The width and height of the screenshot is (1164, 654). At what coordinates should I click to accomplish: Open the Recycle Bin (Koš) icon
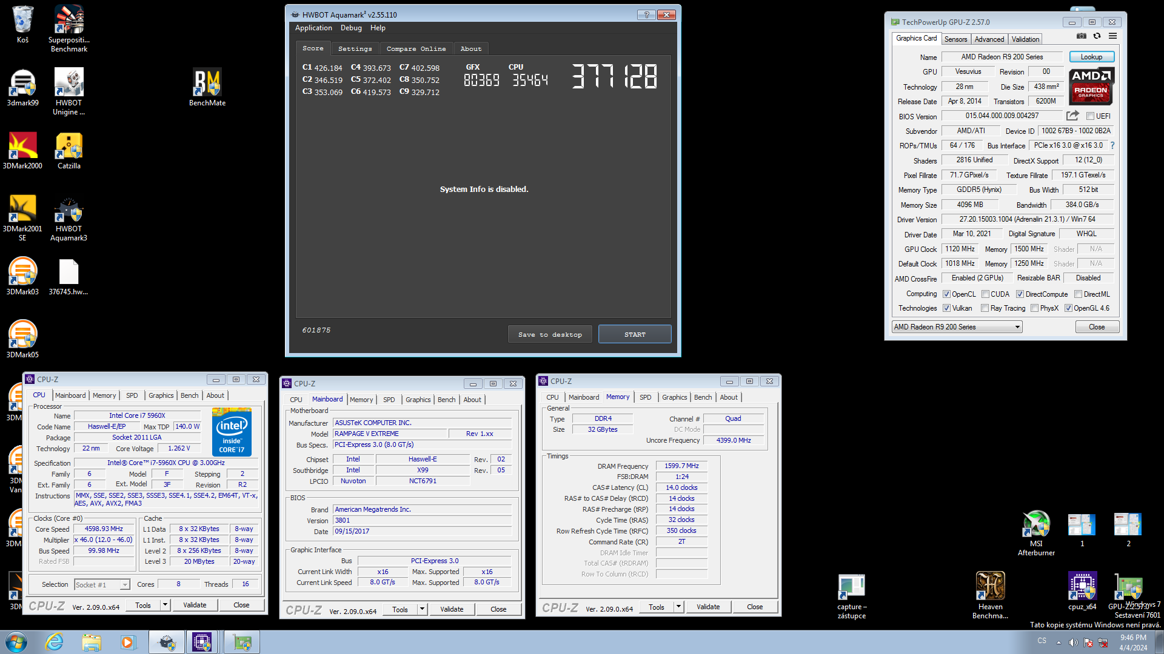[22, 25]
